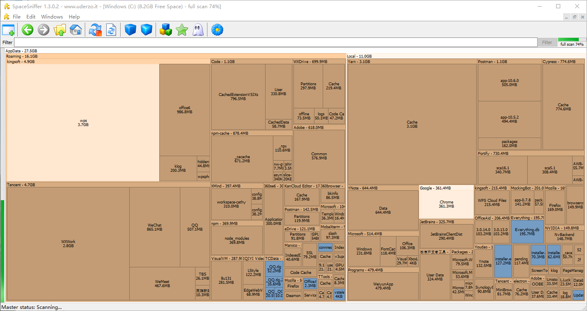This screenshot has width=587, height=311.
Task: Select the wps 3.7GB block
Action: [x=83, y=122]
